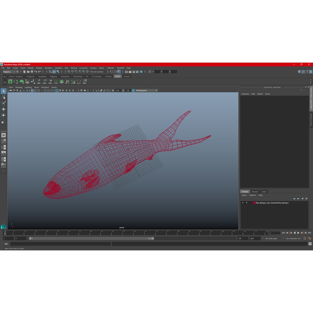Click the viewport bookmark icon
The height and width of the screenshot is (313, 313).
pos(17,91)
